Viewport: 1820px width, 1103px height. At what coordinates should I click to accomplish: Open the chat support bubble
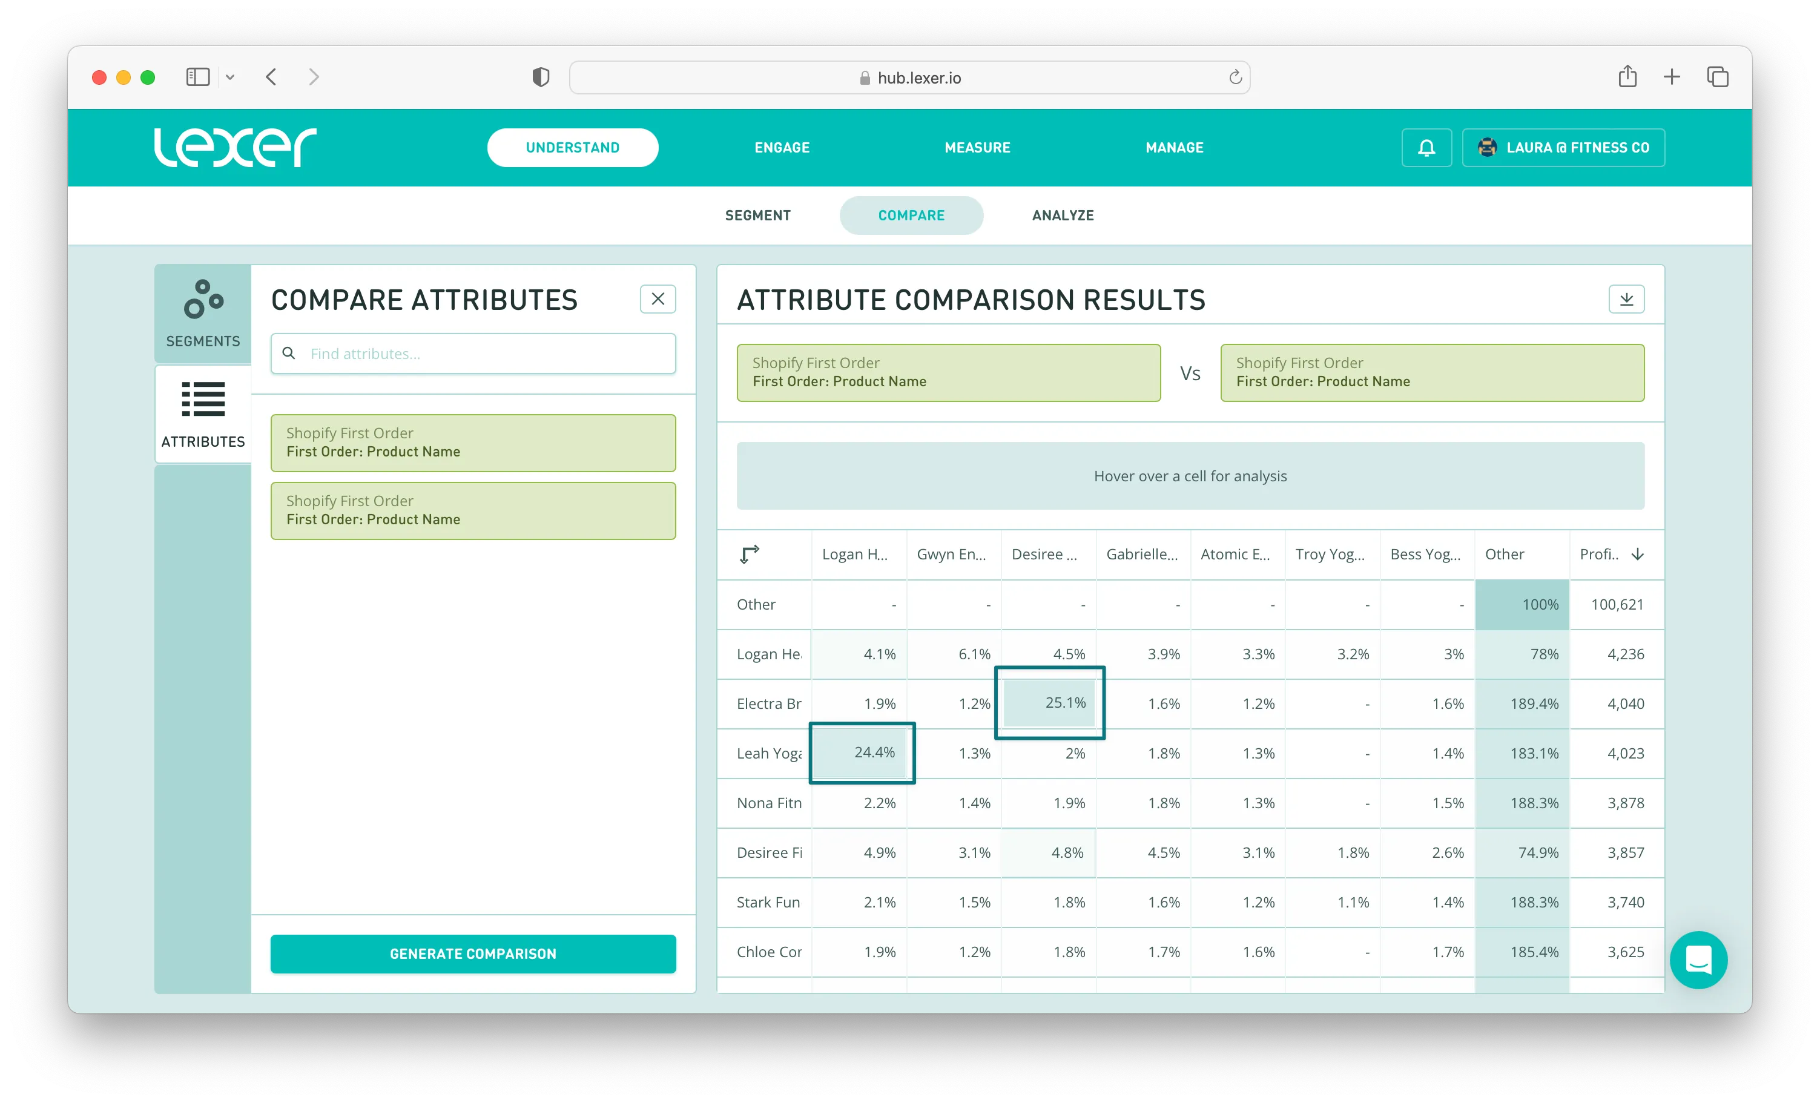pyautogui.click(x=1698, y=960)
